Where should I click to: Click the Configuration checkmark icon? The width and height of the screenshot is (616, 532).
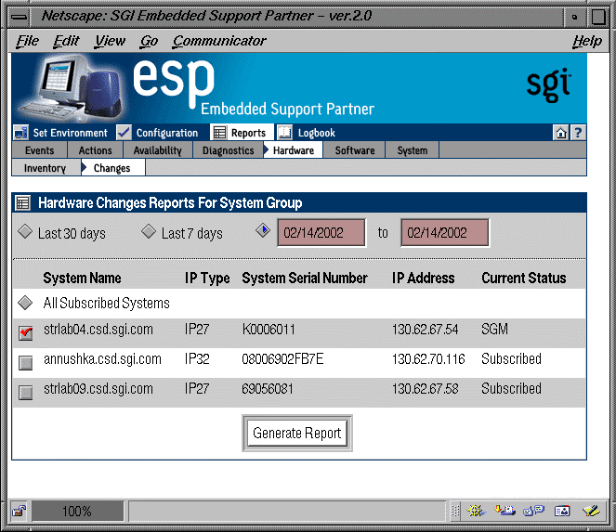tap(125, 133)
